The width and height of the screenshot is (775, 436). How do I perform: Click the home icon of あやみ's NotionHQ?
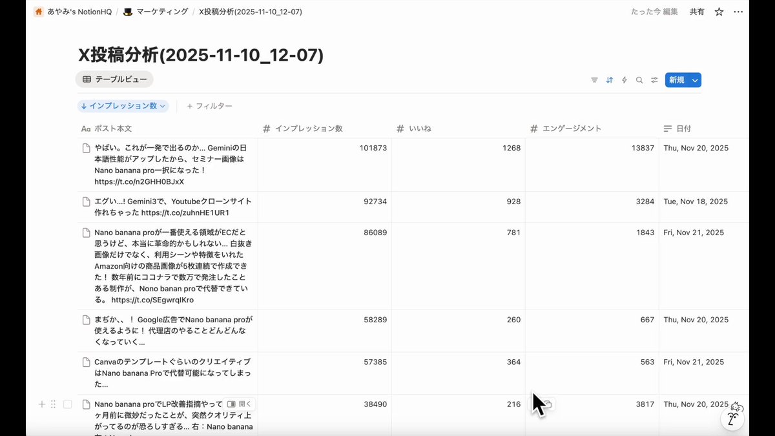39,12
